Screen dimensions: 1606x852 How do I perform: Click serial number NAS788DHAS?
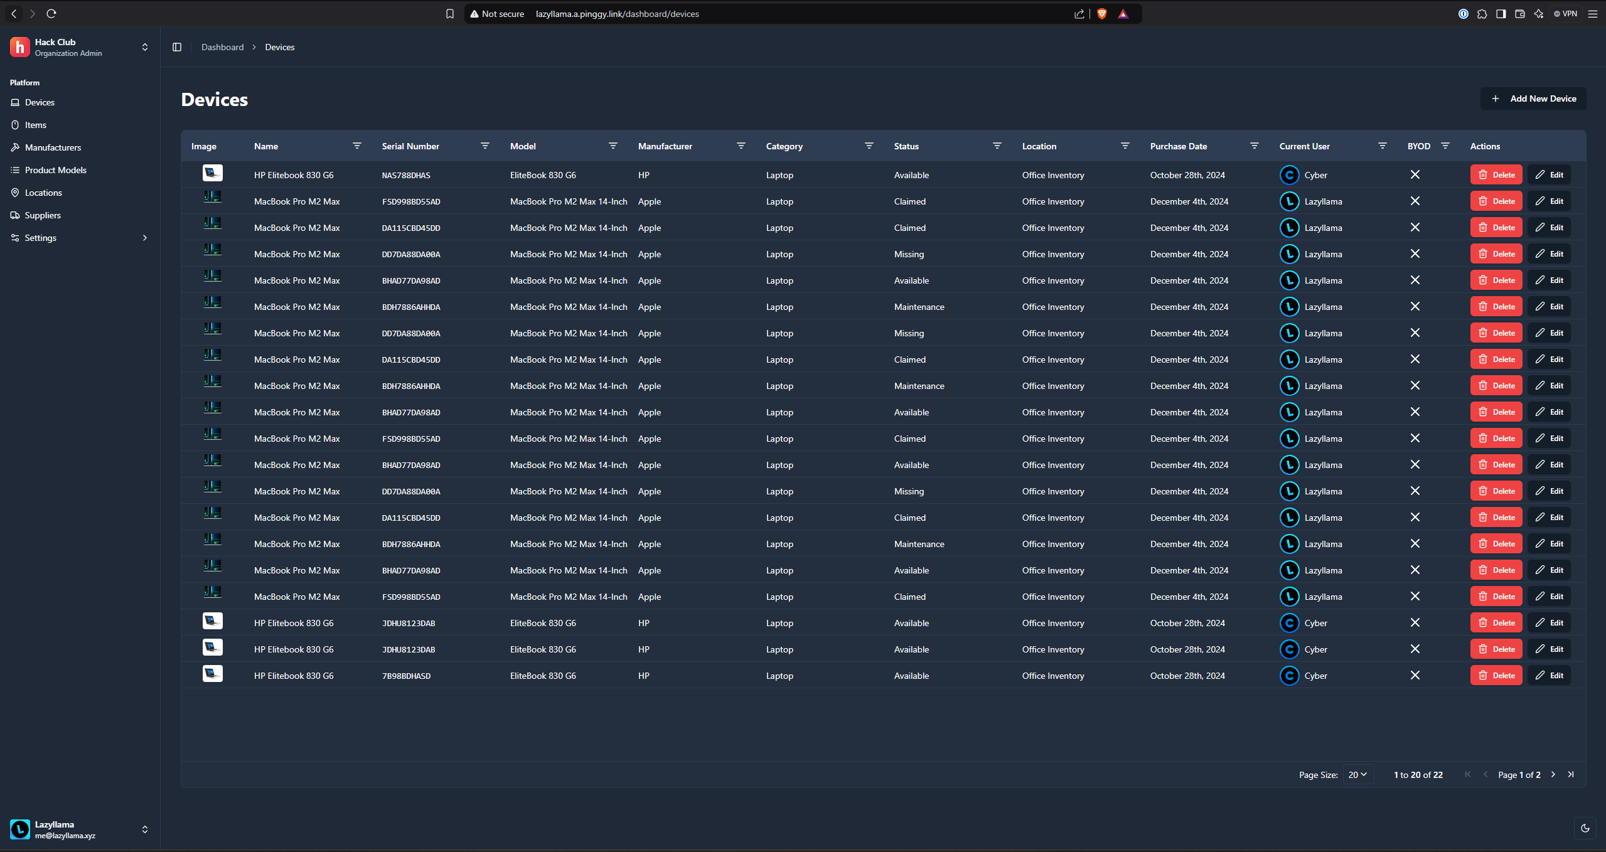[406, 175]
